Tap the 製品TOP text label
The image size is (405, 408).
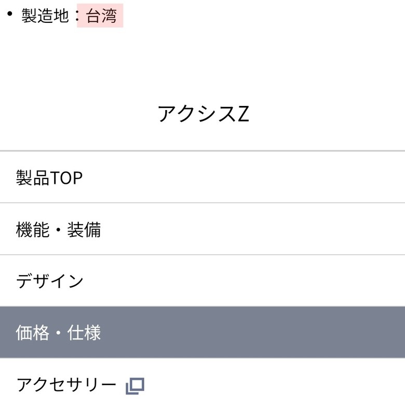pos(49,178)
